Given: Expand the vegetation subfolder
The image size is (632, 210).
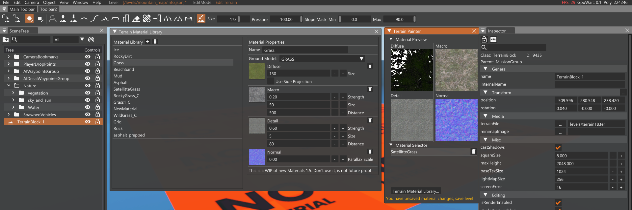Looking at the screenshot, I should click(x=13, y=93).
